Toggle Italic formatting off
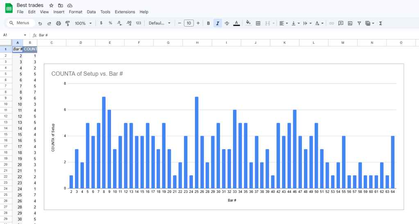This screenshot has height=224, width=419. (217, 23)
